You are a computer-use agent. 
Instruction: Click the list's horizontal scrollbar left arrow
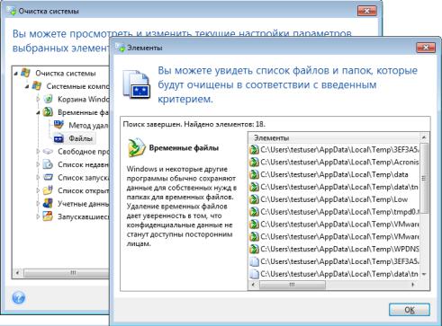pyautogui.click(x=254, y=285)
